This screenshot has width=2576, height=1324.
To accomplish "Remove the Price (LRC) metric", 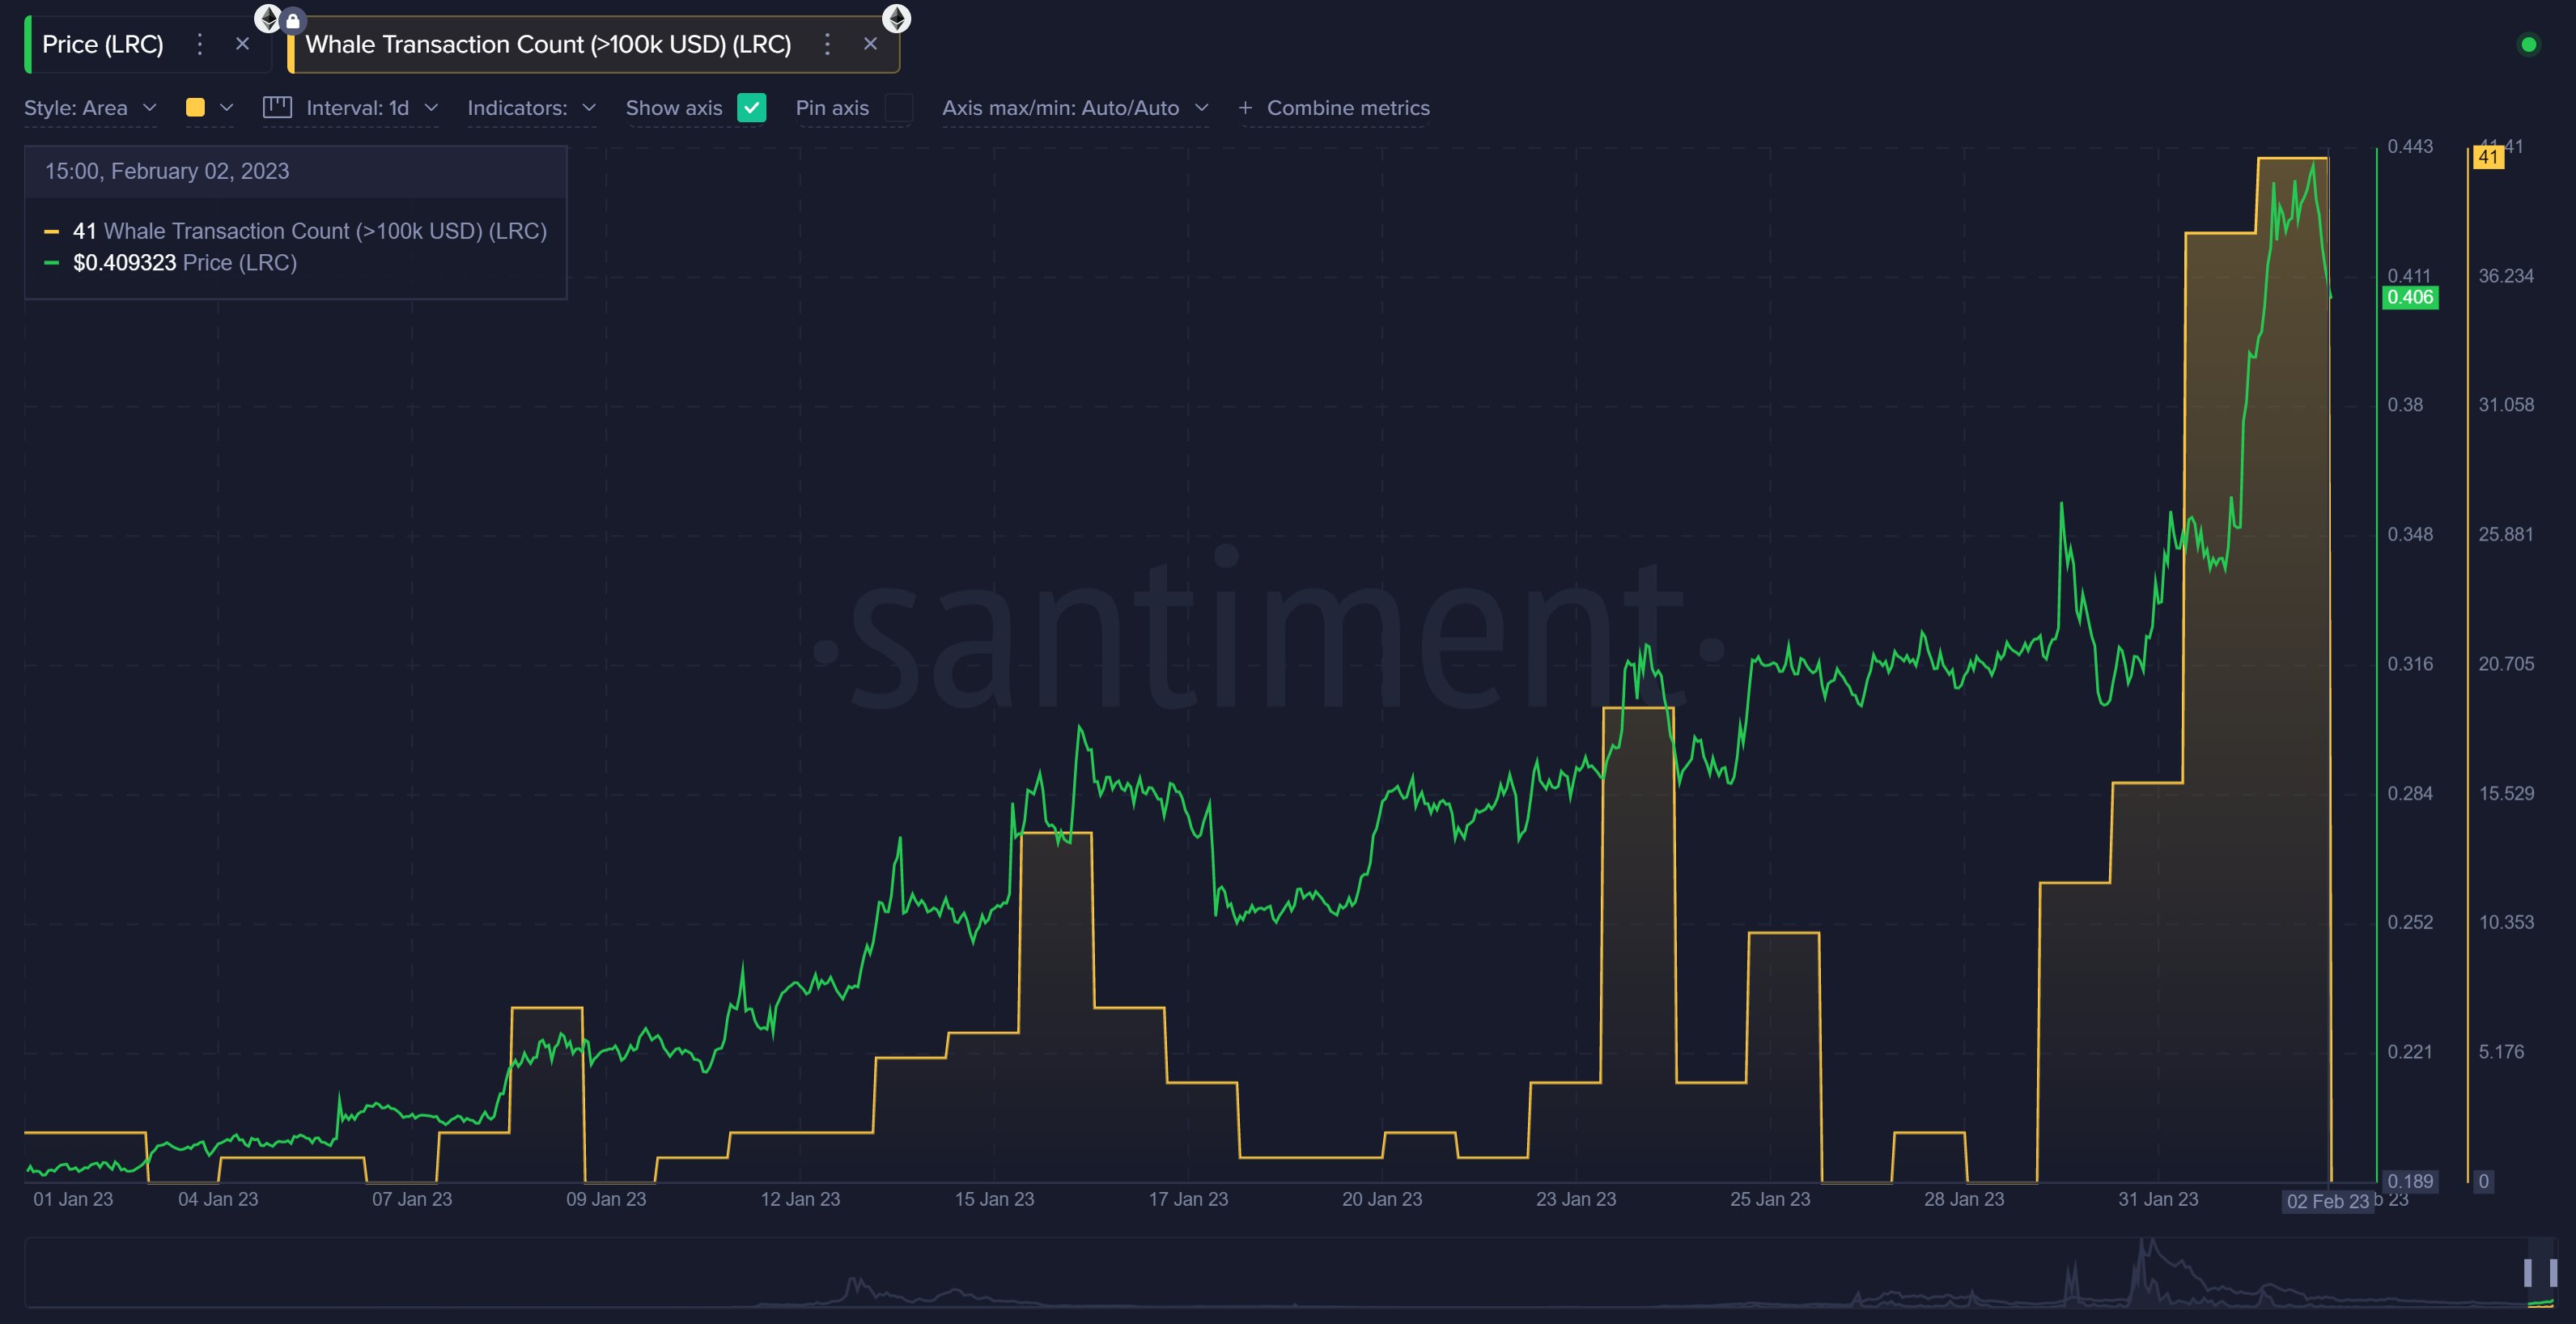I will [x=242, y=44].
